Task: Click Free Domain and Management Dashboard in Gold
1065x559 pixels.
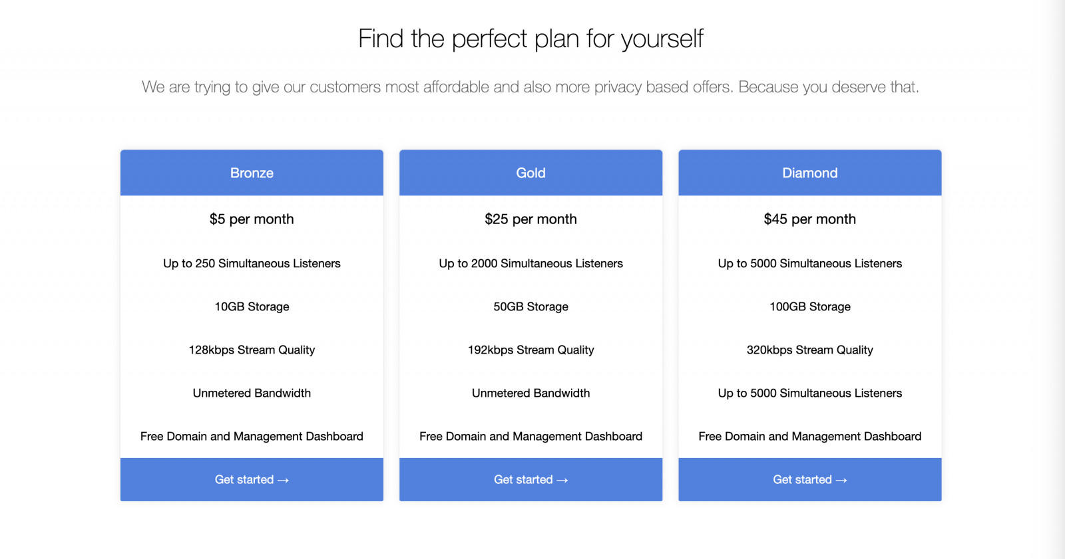Action: coord(531,437)
